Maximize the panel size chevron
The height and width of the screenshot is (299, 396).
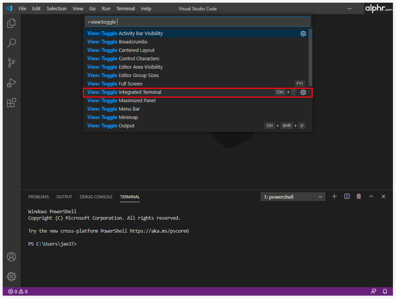click(x=371, y=196)
